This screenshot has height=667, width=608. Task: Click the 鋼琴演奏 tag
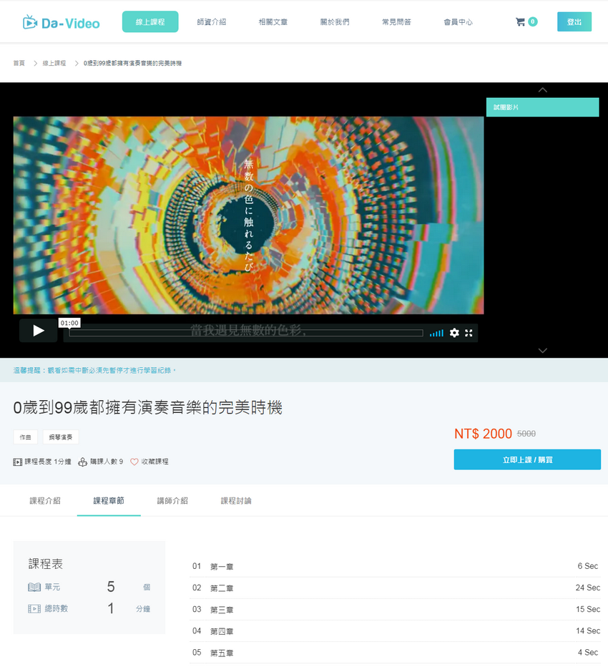60,437
